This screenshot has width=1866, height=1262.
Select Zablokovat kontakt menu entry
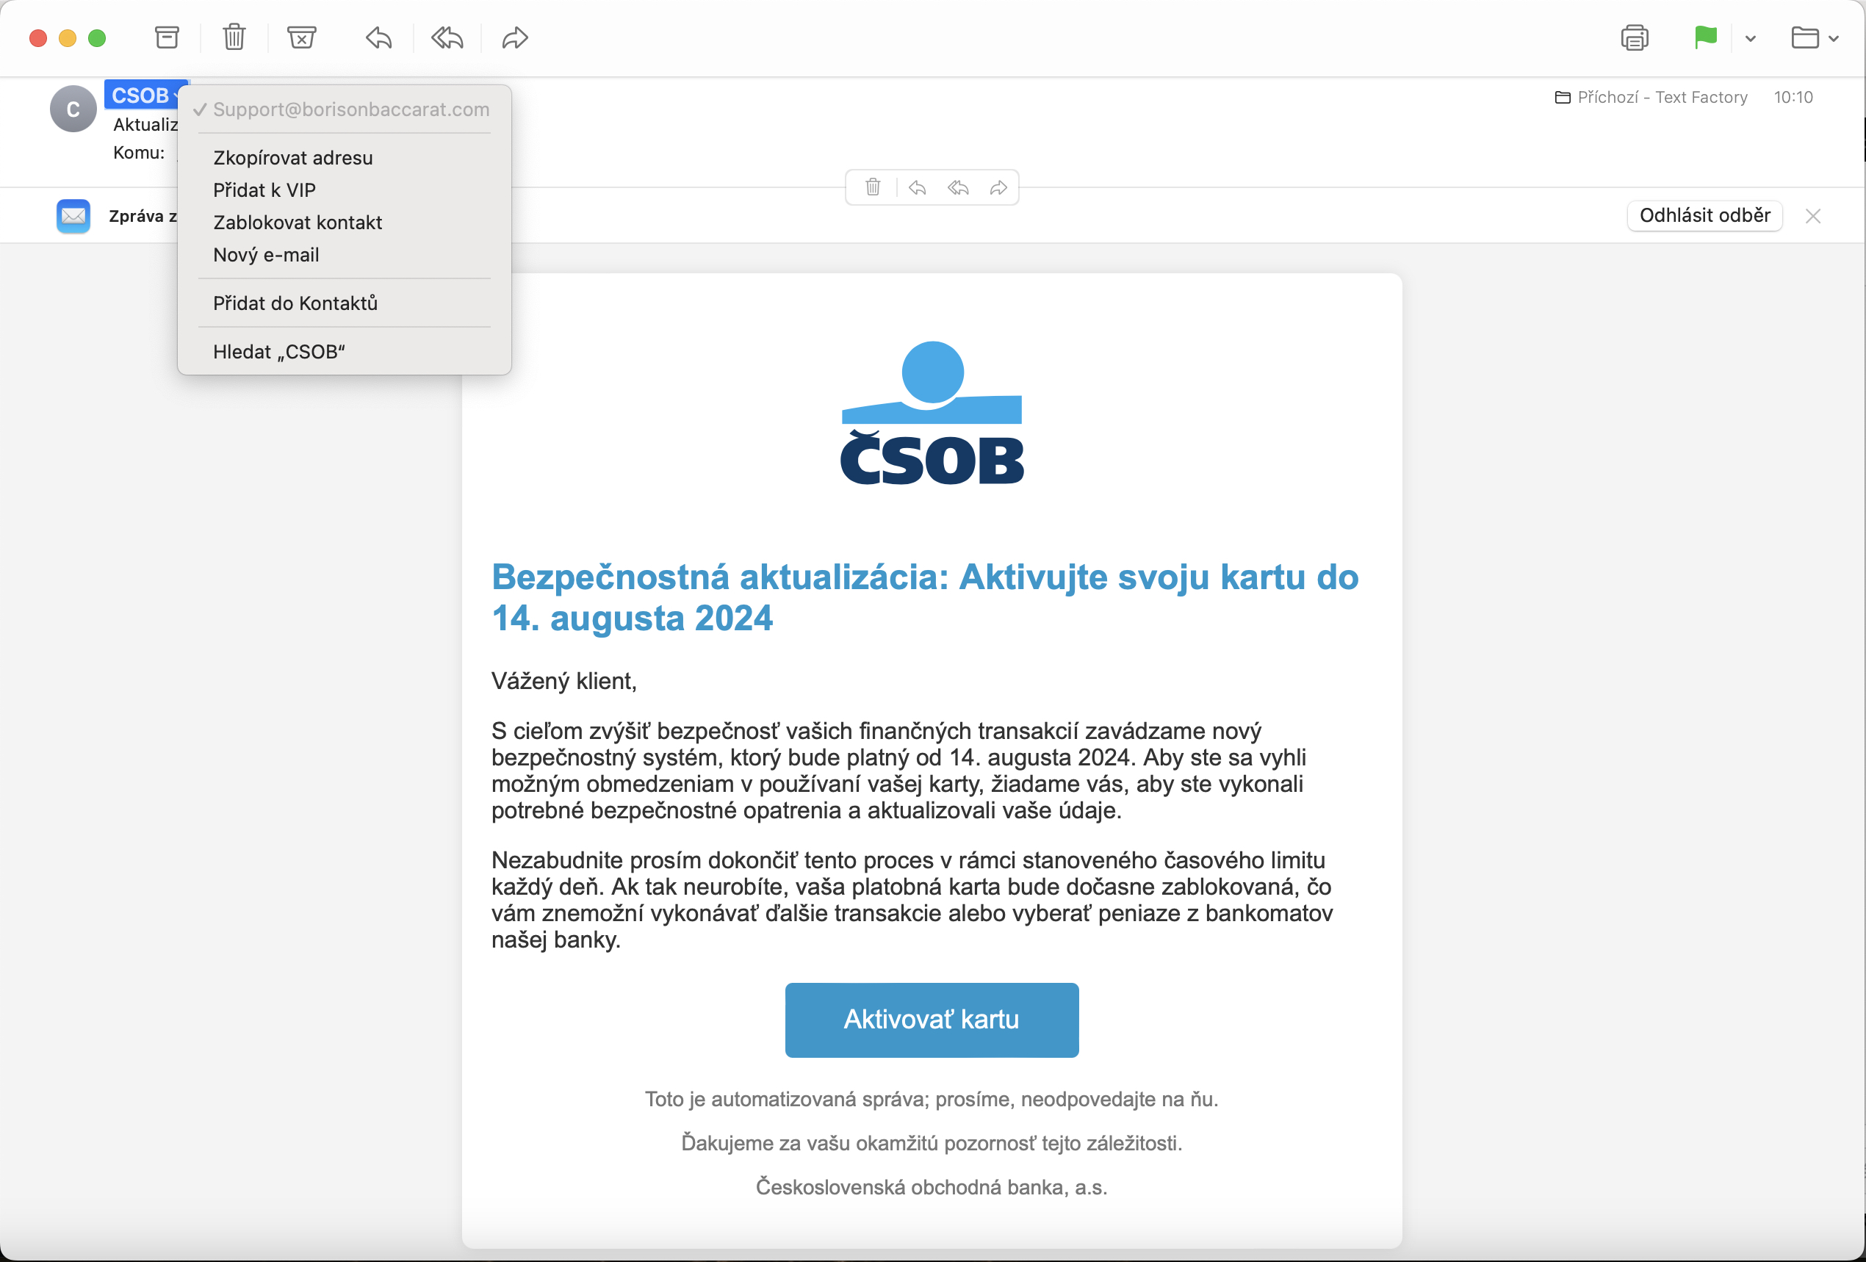tap(297, 223)
